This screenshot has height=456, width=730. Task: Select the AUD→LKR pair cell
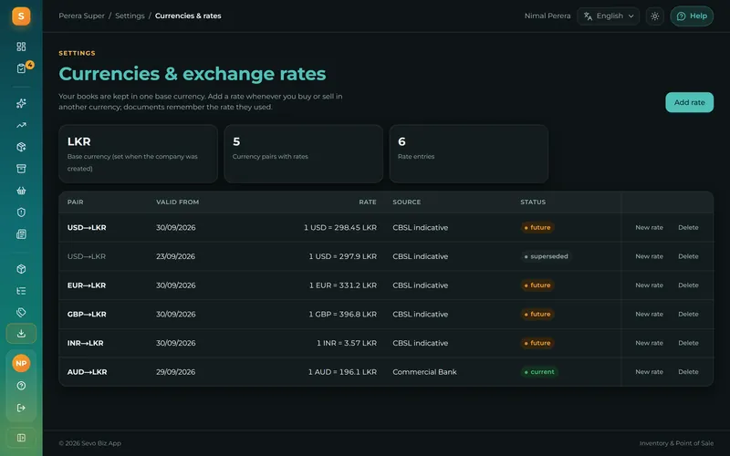coord(87,372)
